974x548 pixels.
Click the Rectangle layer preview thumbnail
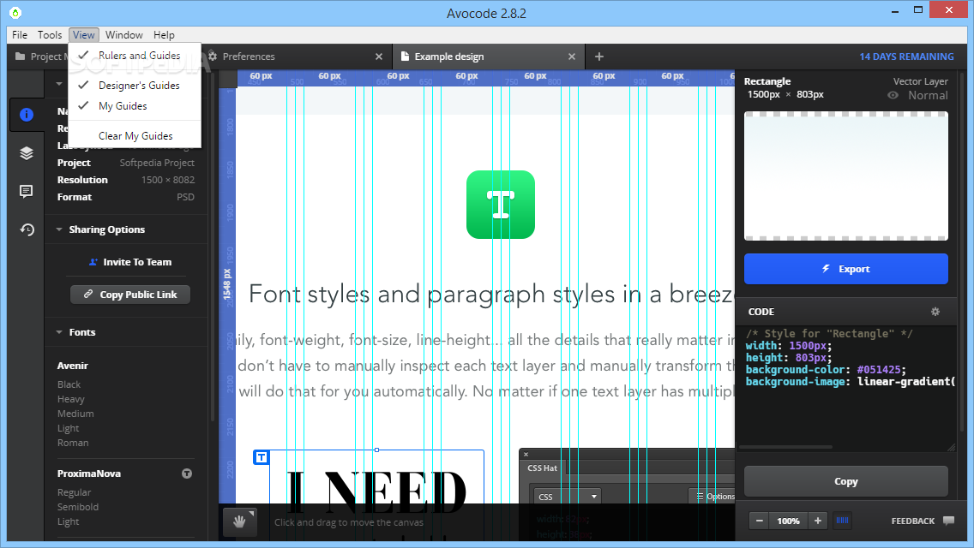[x=846, y=176]
